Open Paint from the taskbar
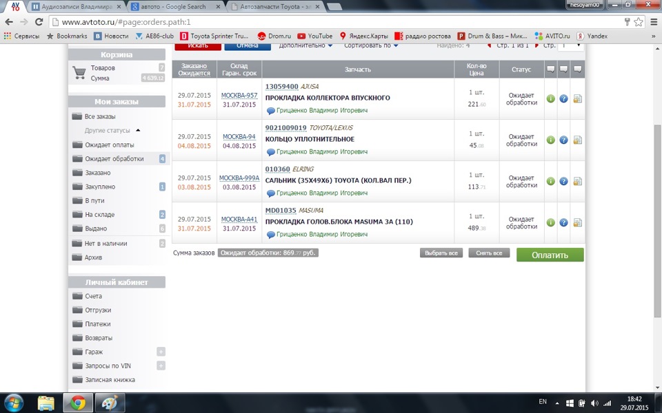Image resolution: width=662 pixels, height=413 pixels. pyautogui.click(x=110, y=403)
